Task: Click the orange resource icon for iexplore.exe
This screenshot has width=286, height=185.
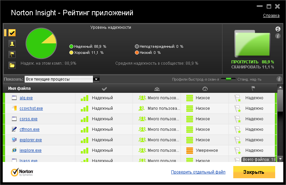Action: coord(190,150)
